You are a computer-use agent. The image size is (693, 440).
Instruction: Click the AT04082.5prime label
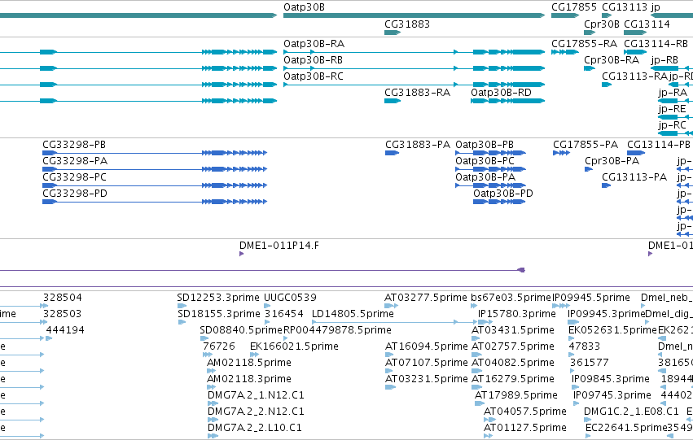click(513, 363)
